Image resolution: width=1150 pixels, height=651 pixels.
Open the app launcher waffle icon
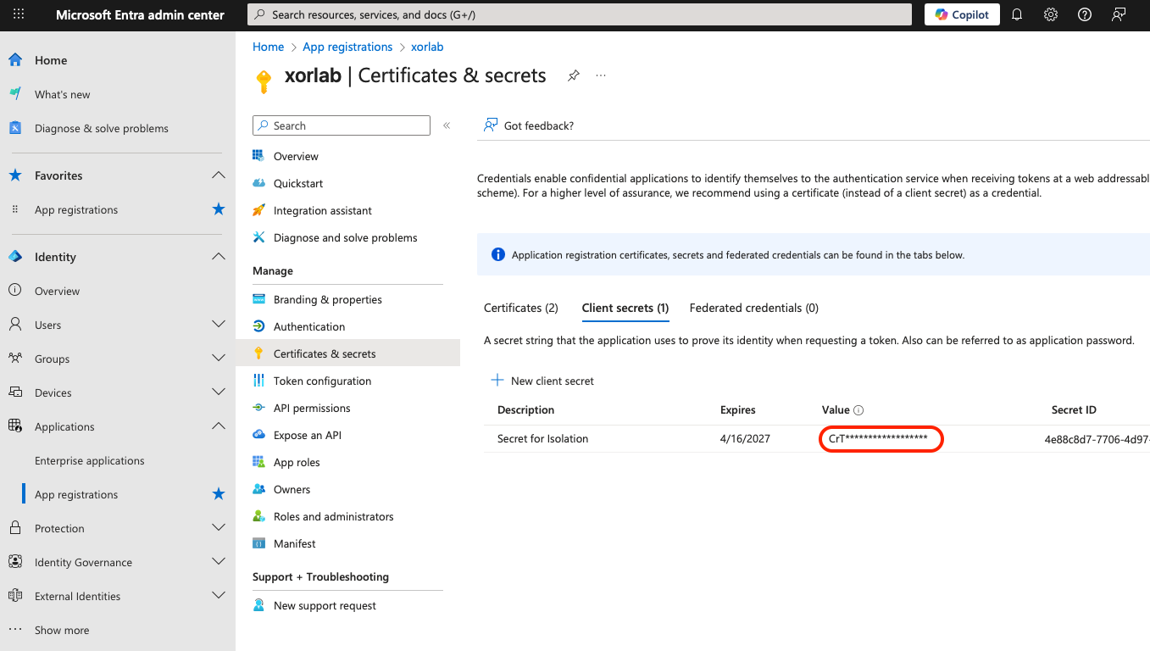click(19, 14)
